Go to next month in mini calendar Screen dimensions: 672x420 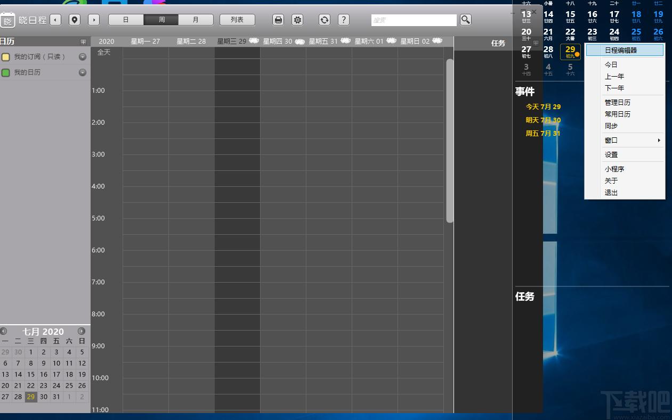(x=82, y=331)
